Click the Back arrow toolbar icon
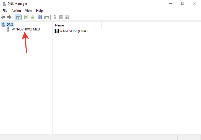Image resolution: width=201 pixels, height=140 pixels. click(x=3, y=17)
